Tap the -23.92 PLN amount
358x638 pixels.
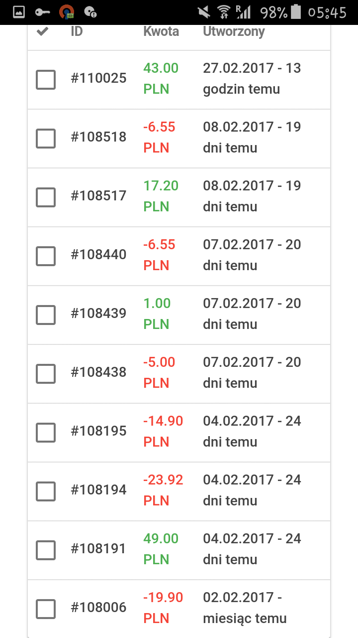pyautogui.click(x=163, y=490)
